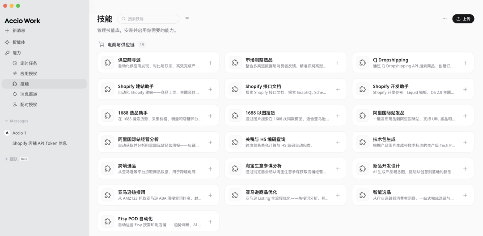Click the filter icon beside search box
This screenshot has height=236, width=483.
click(187, 19)
